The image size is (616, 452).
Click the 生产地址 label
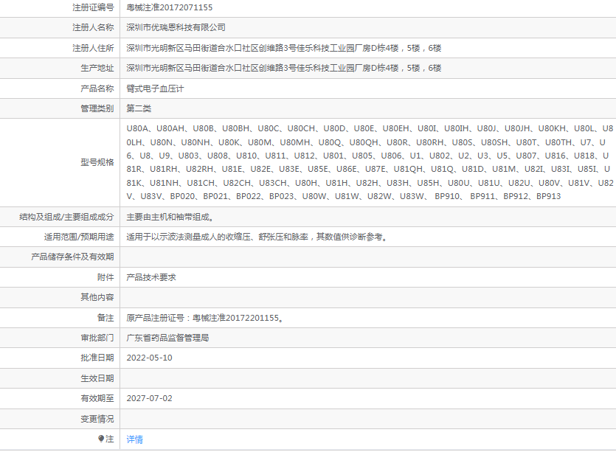[97, 68]
